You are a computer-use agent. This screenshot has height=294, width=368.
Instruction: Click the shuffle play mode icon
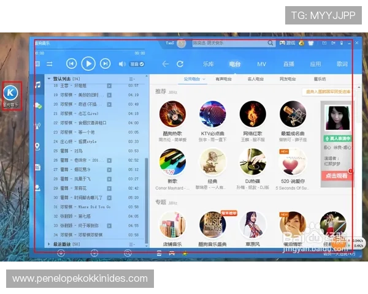point(50,64)
